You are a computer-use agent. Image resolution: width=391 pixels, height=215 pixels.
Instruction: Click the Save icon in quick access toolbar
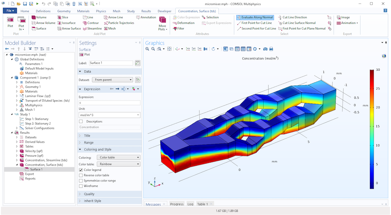(25, 4)
